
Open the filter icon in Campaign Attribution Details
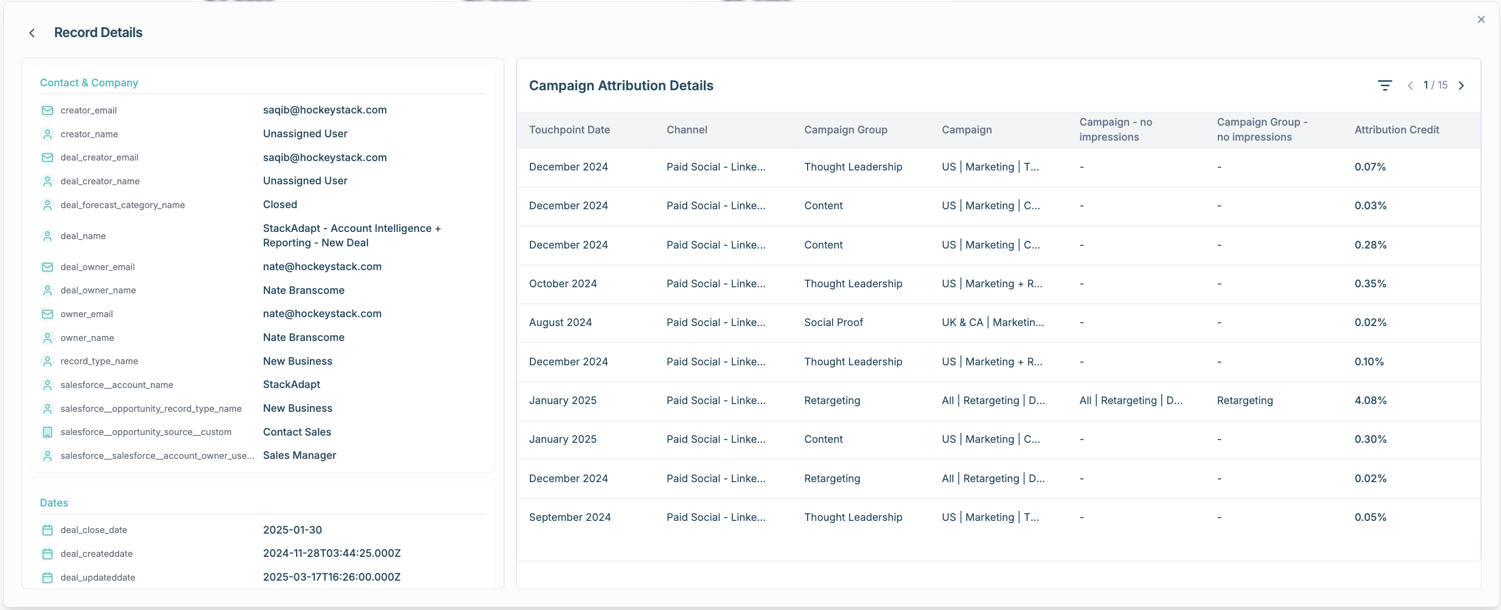(x=1385, y=86)
